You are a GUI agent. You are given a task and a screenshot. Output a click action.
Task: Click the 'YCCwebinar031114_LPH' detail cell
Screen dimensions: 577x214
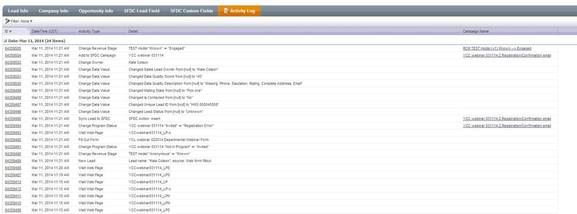point(150,196)
